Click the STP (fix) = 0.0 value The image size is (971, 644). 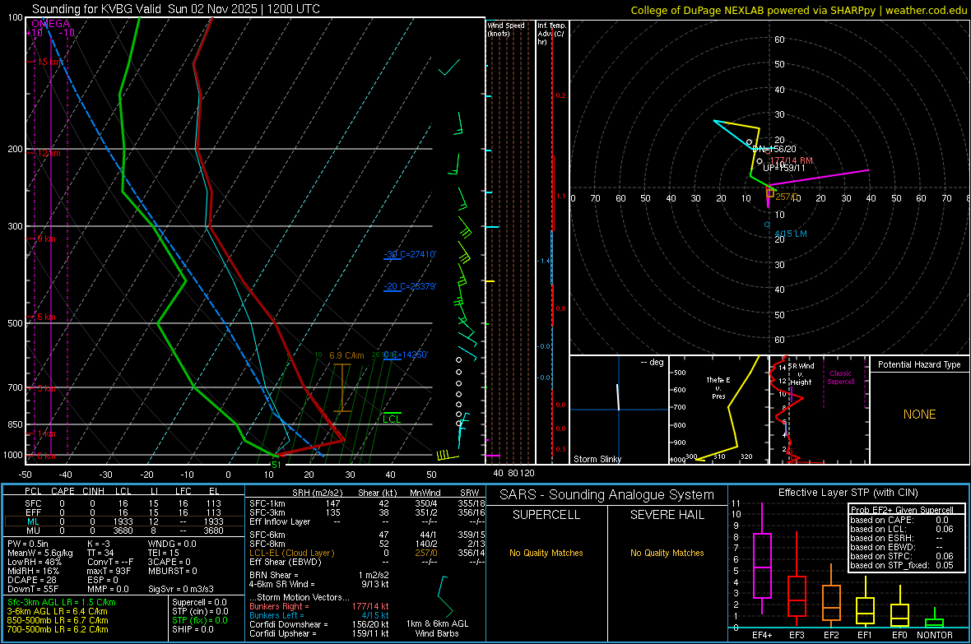coord(199,620)
